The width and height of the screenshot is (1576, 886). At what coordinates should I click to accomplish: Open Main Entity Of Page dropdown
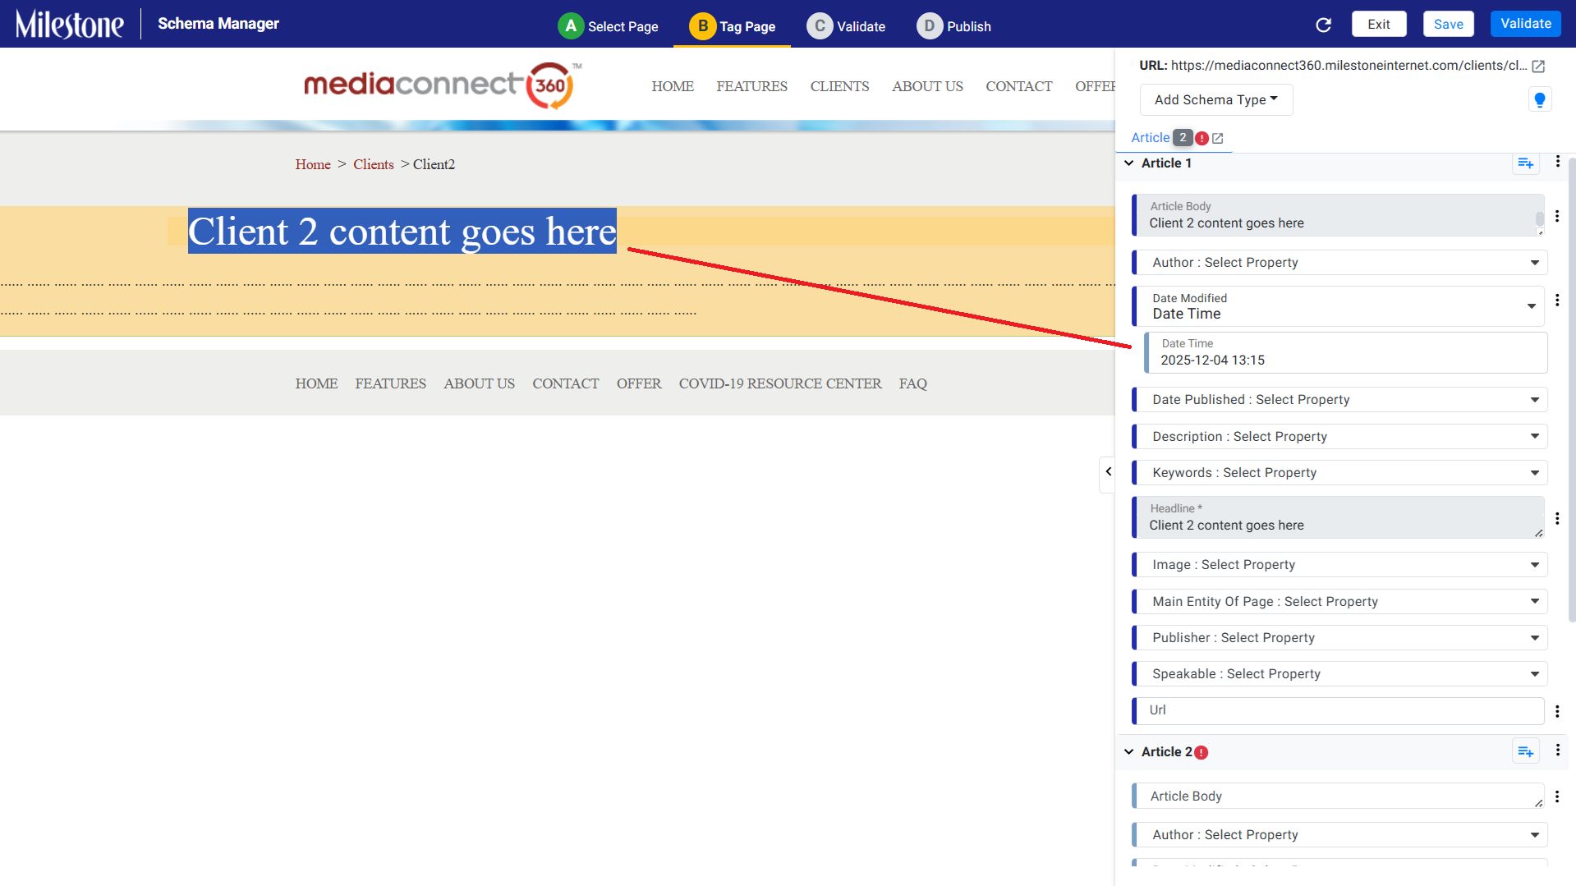pos(1339,602)
